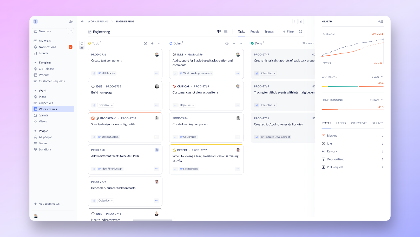Click Design System tag on PROD-2768
The width and height of the screenshot is (420, 237).
108,137
